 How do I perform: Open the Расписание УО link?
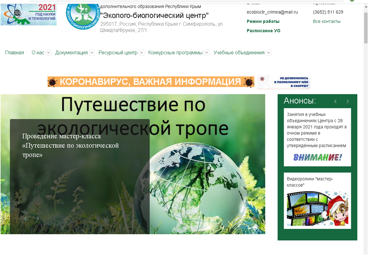click(x=263, y=31)
